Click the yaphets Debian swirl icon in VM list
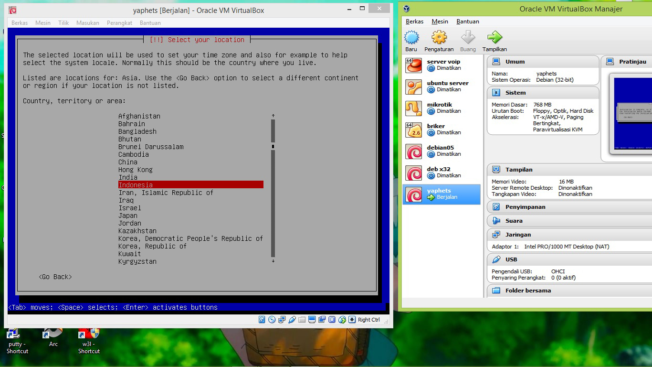This screenshot has width=652, height=367. (414, 194)
